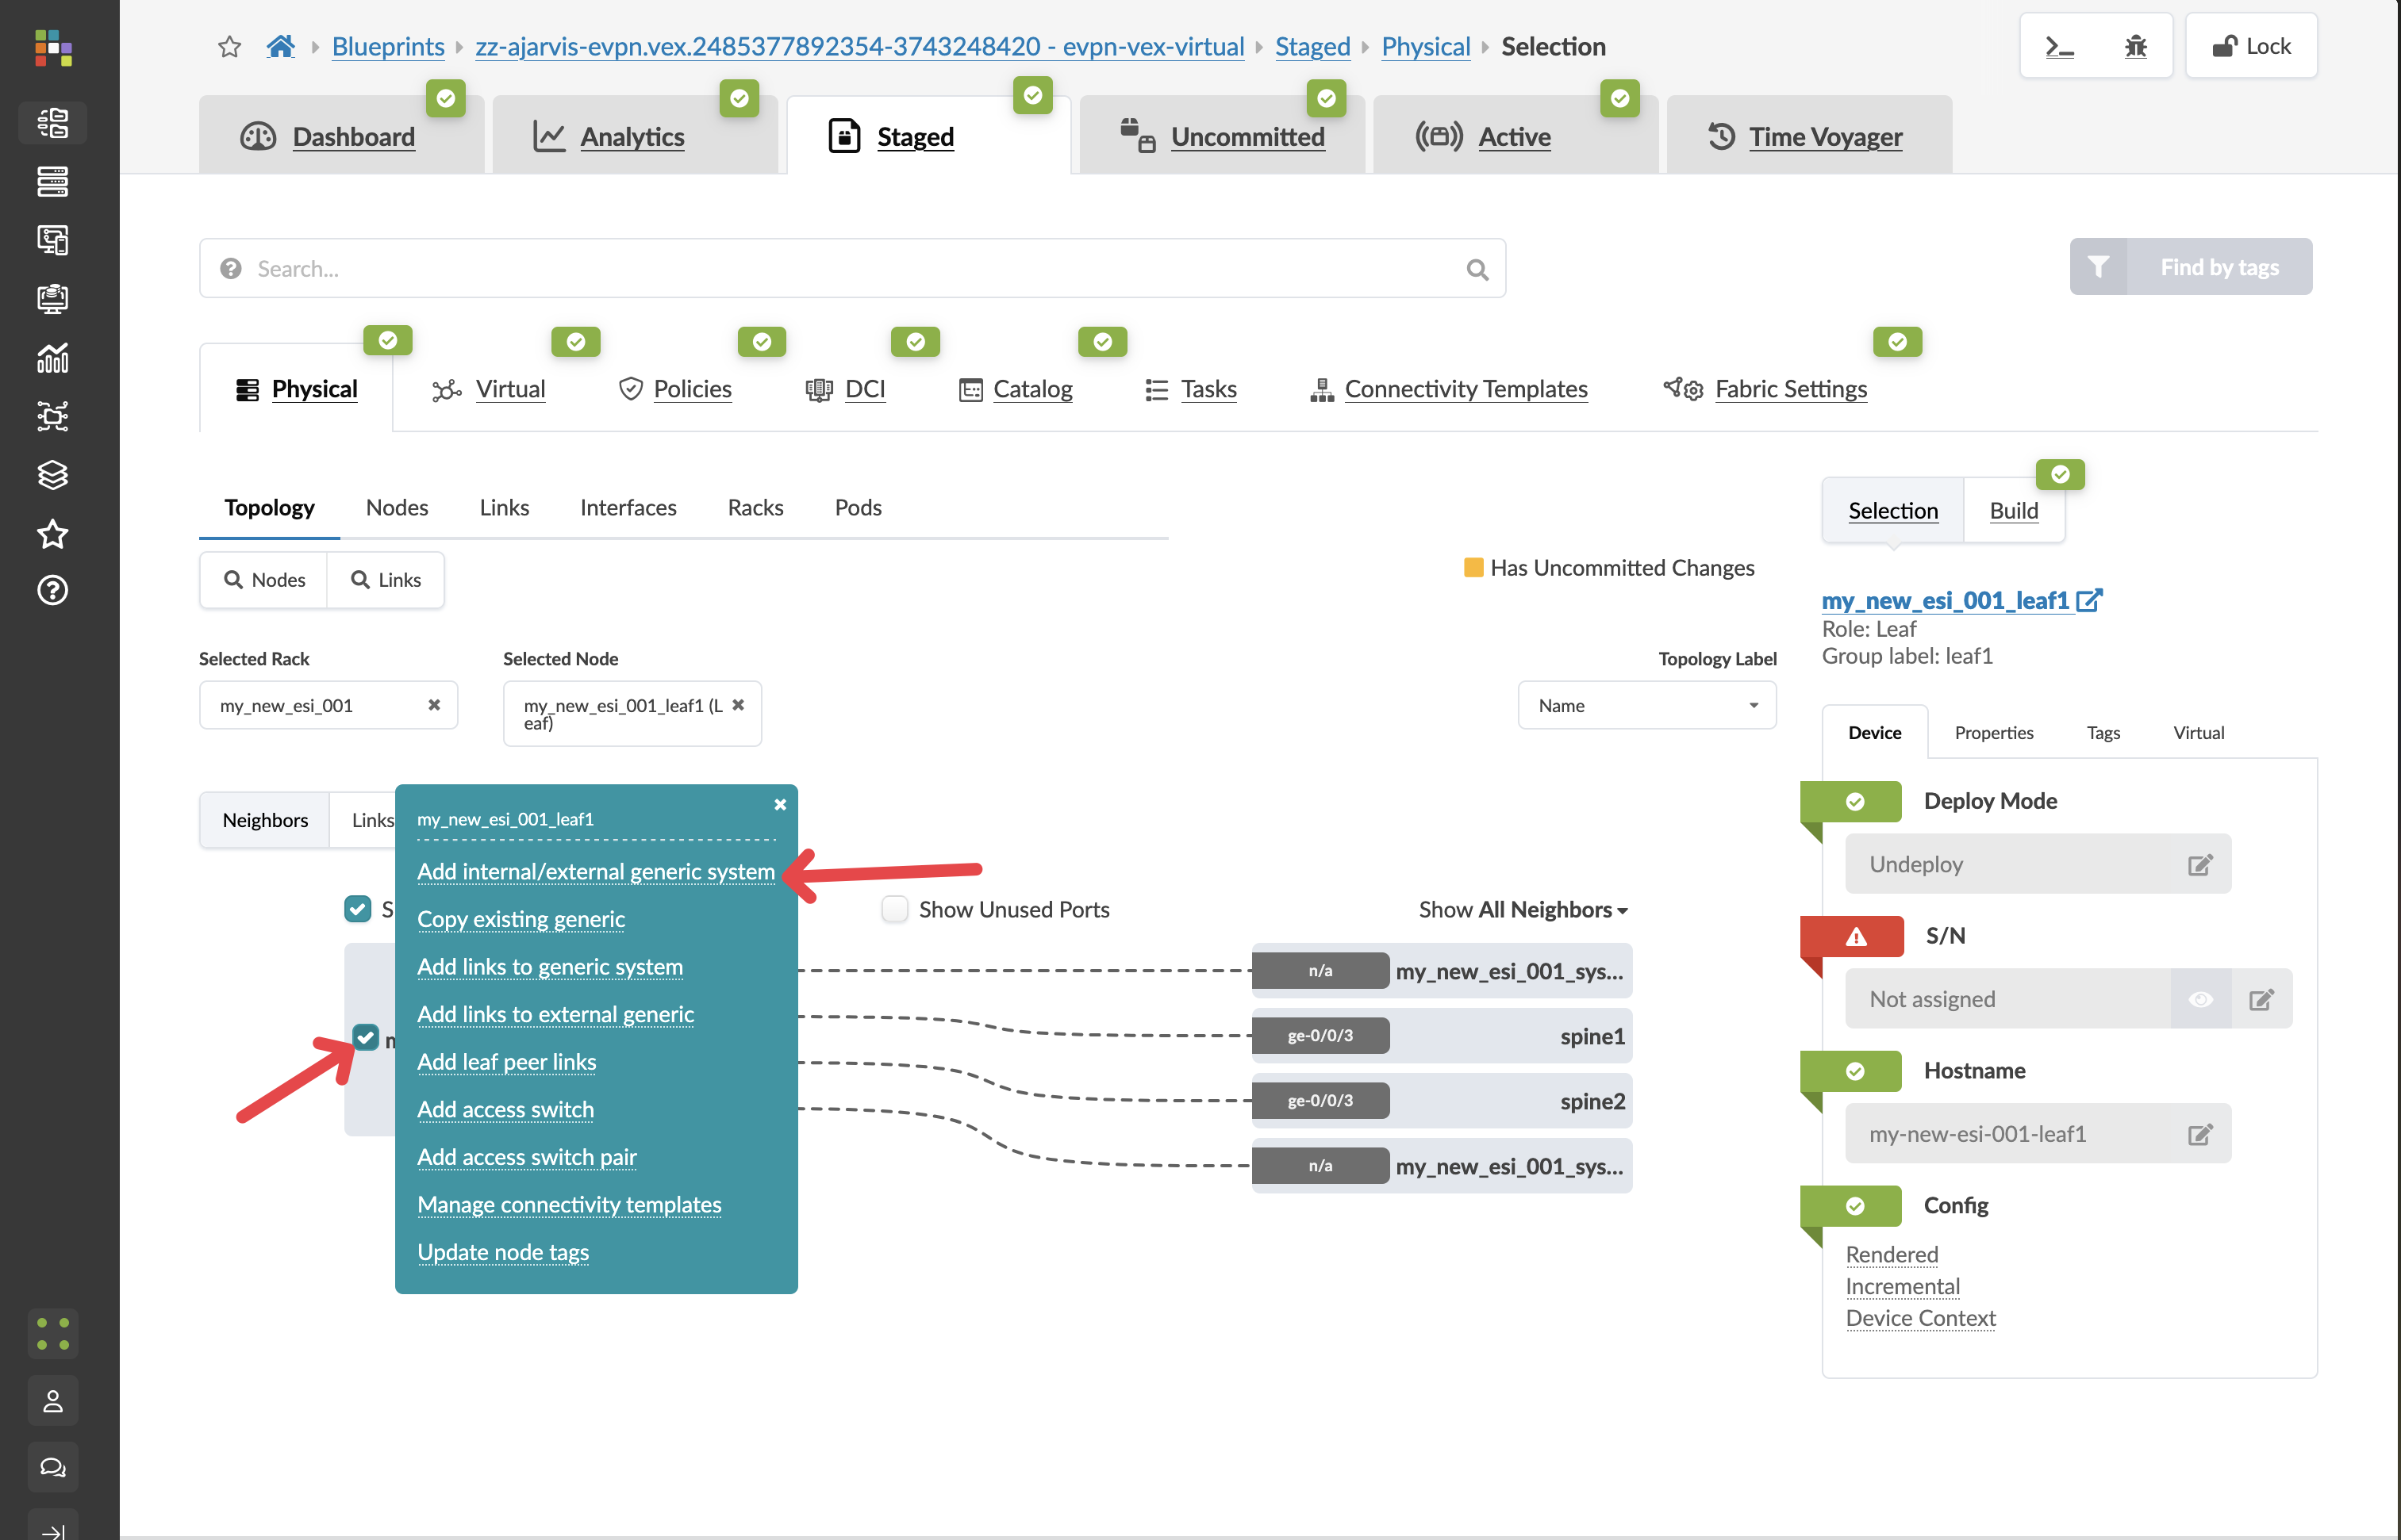Clear the Selected Rack my_new_esi_001 field
This screenshot has width=2401, height=1540.
[434, 705]
